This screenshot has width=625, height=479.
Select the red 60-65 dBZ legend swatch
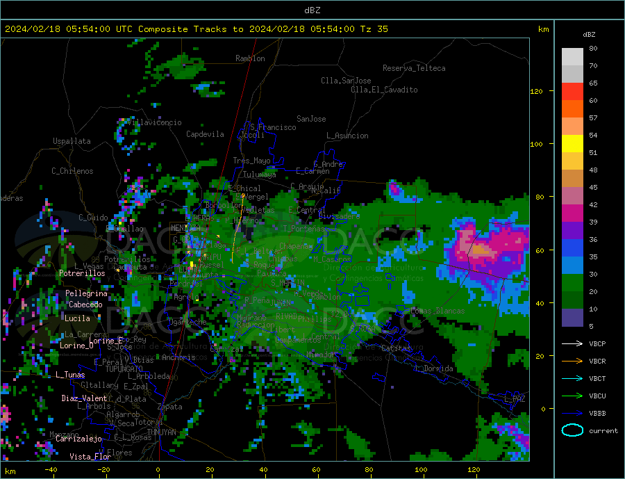tap(572, 91)
